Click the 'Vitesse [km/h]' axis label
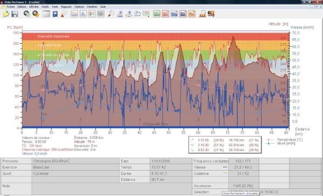The image size is (323, 196). pos(302,27)
